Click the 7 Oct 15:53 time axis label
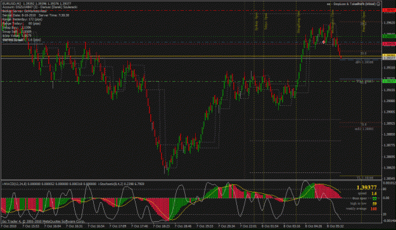 30,226
